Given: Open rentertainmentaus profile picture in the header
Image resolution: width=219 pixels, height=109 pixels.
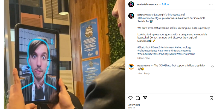Looking at the screenshot, I should 131,4.
